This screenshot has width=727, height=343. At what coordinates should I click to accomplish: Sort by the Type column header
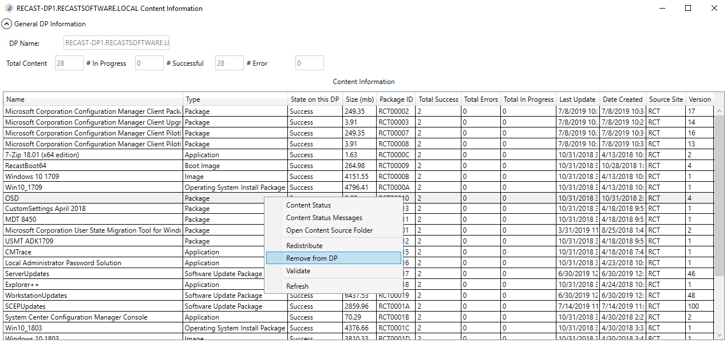(235, 99)
